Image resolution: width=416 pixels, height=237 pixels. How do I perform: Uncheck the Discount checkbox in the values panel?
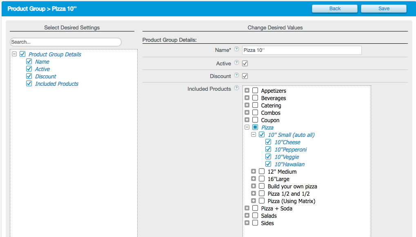point(245,76)
